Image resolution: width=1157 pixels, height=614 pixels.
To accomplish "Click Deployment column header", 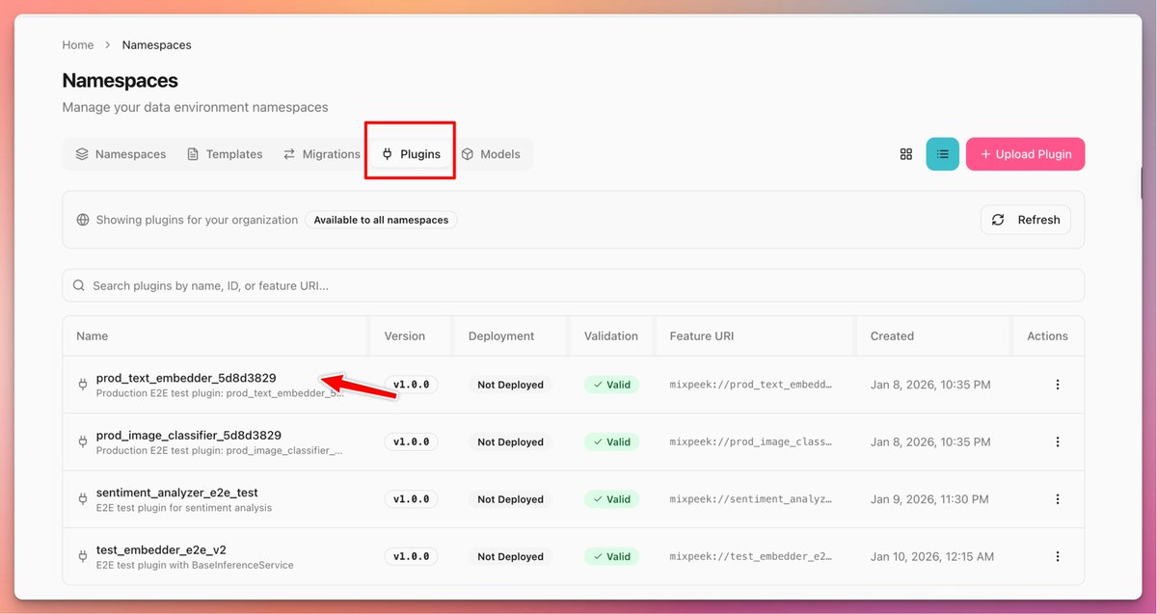I will click(501, 336).
